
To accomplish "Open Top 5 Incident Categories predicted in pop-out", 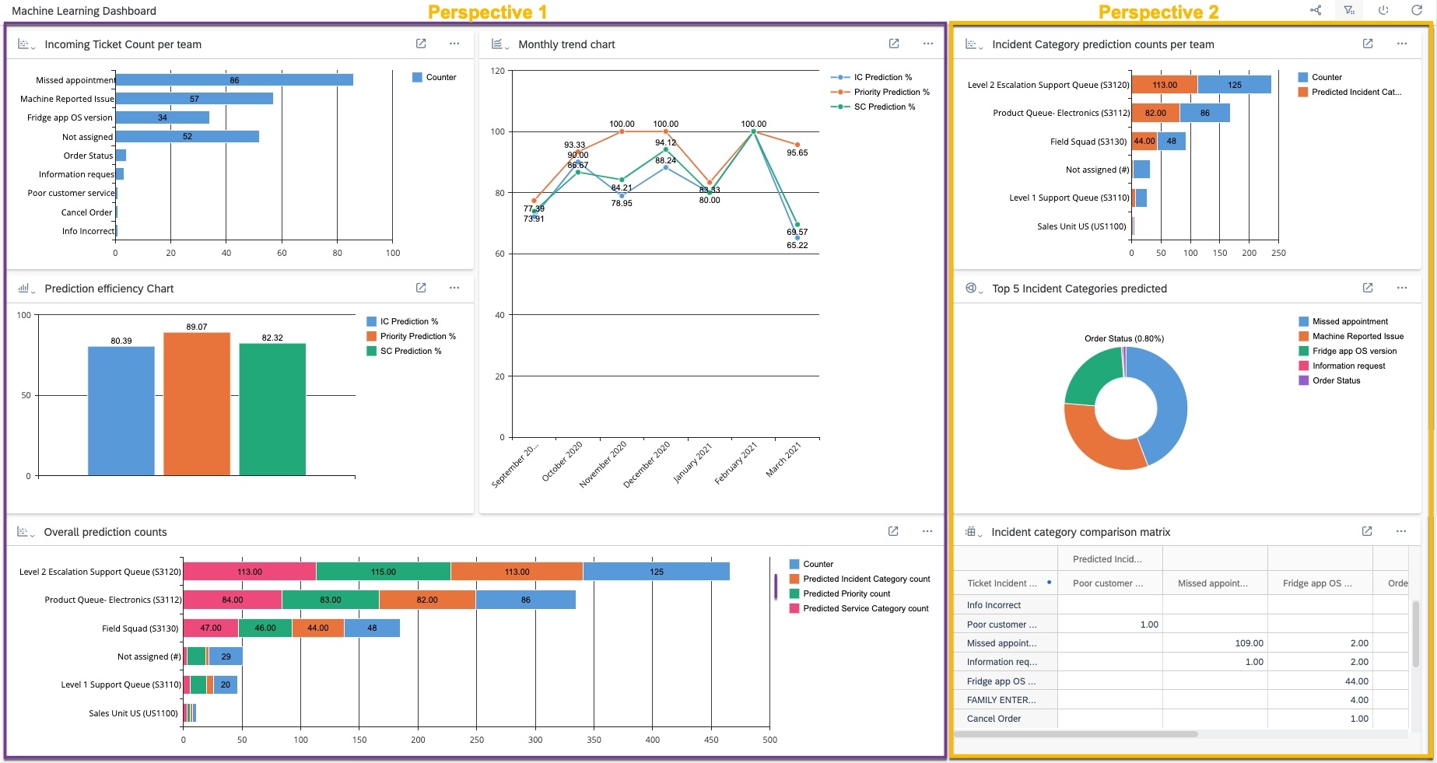I will [x=1368, y=288].
